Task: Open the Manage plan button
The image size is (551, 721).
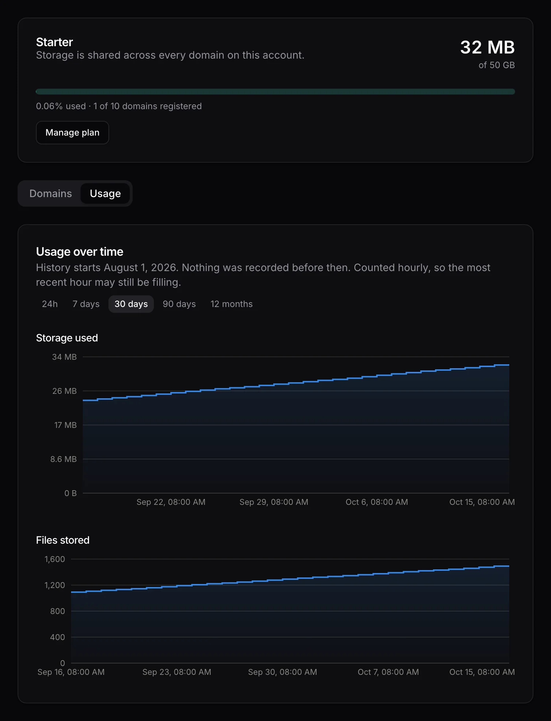Action: point(73,133)
